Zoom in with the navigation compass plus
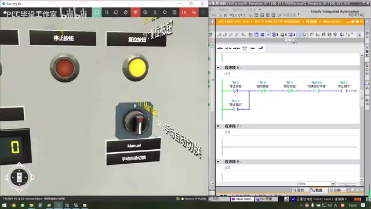Viewport: 371px width, 209px height. pos(19,175)
